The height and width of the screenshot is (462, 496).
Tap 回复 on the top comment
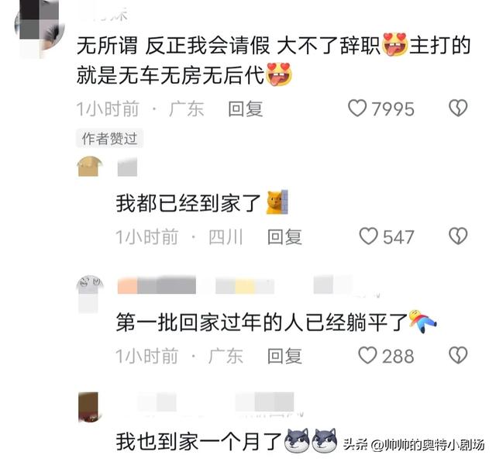pos(246,109)
